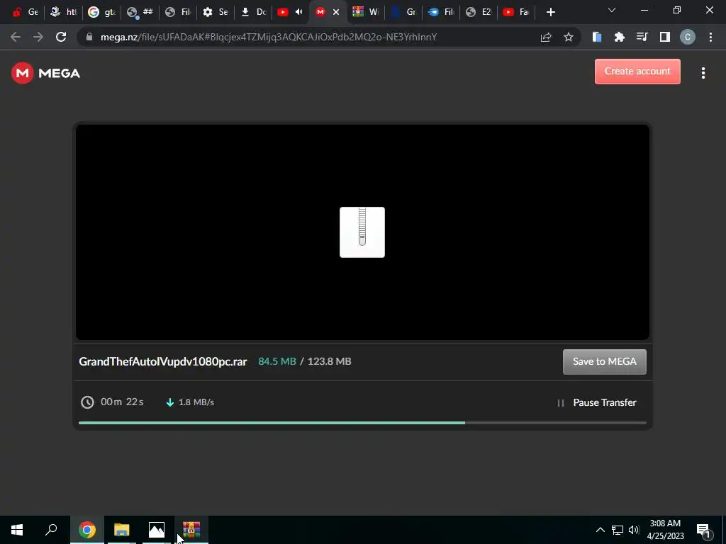The width and height of the screenshot is (726, 544).
Task: Click the Create account button
Action: click(637, 72)
